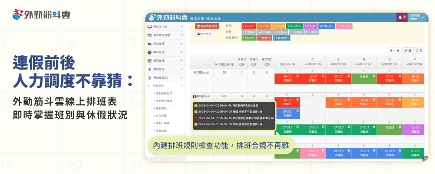Toggle the 休息日 holiday type filter
Screen dimensions: 435x174
(249, 38)
